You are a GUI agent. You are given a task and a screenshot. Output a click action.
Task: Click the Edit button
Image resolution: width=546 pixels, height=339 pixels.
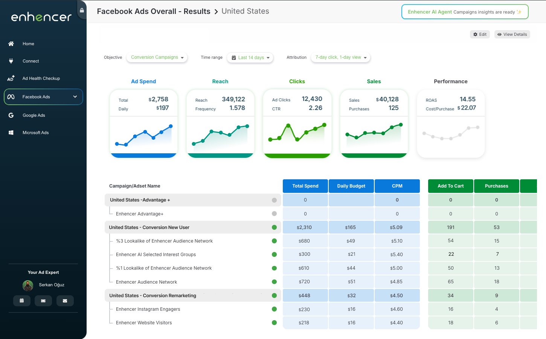pyautogui.click(x=480, y=34)
